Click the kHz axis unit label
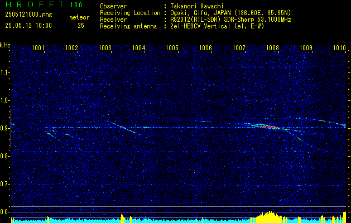This screenshot has width=351, height=223. point(5,45)
